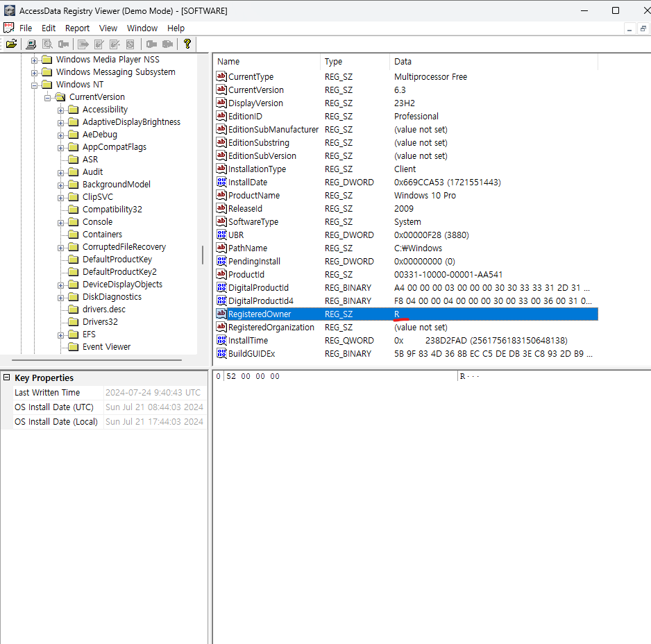Click the app icon beside File menu

9,28
